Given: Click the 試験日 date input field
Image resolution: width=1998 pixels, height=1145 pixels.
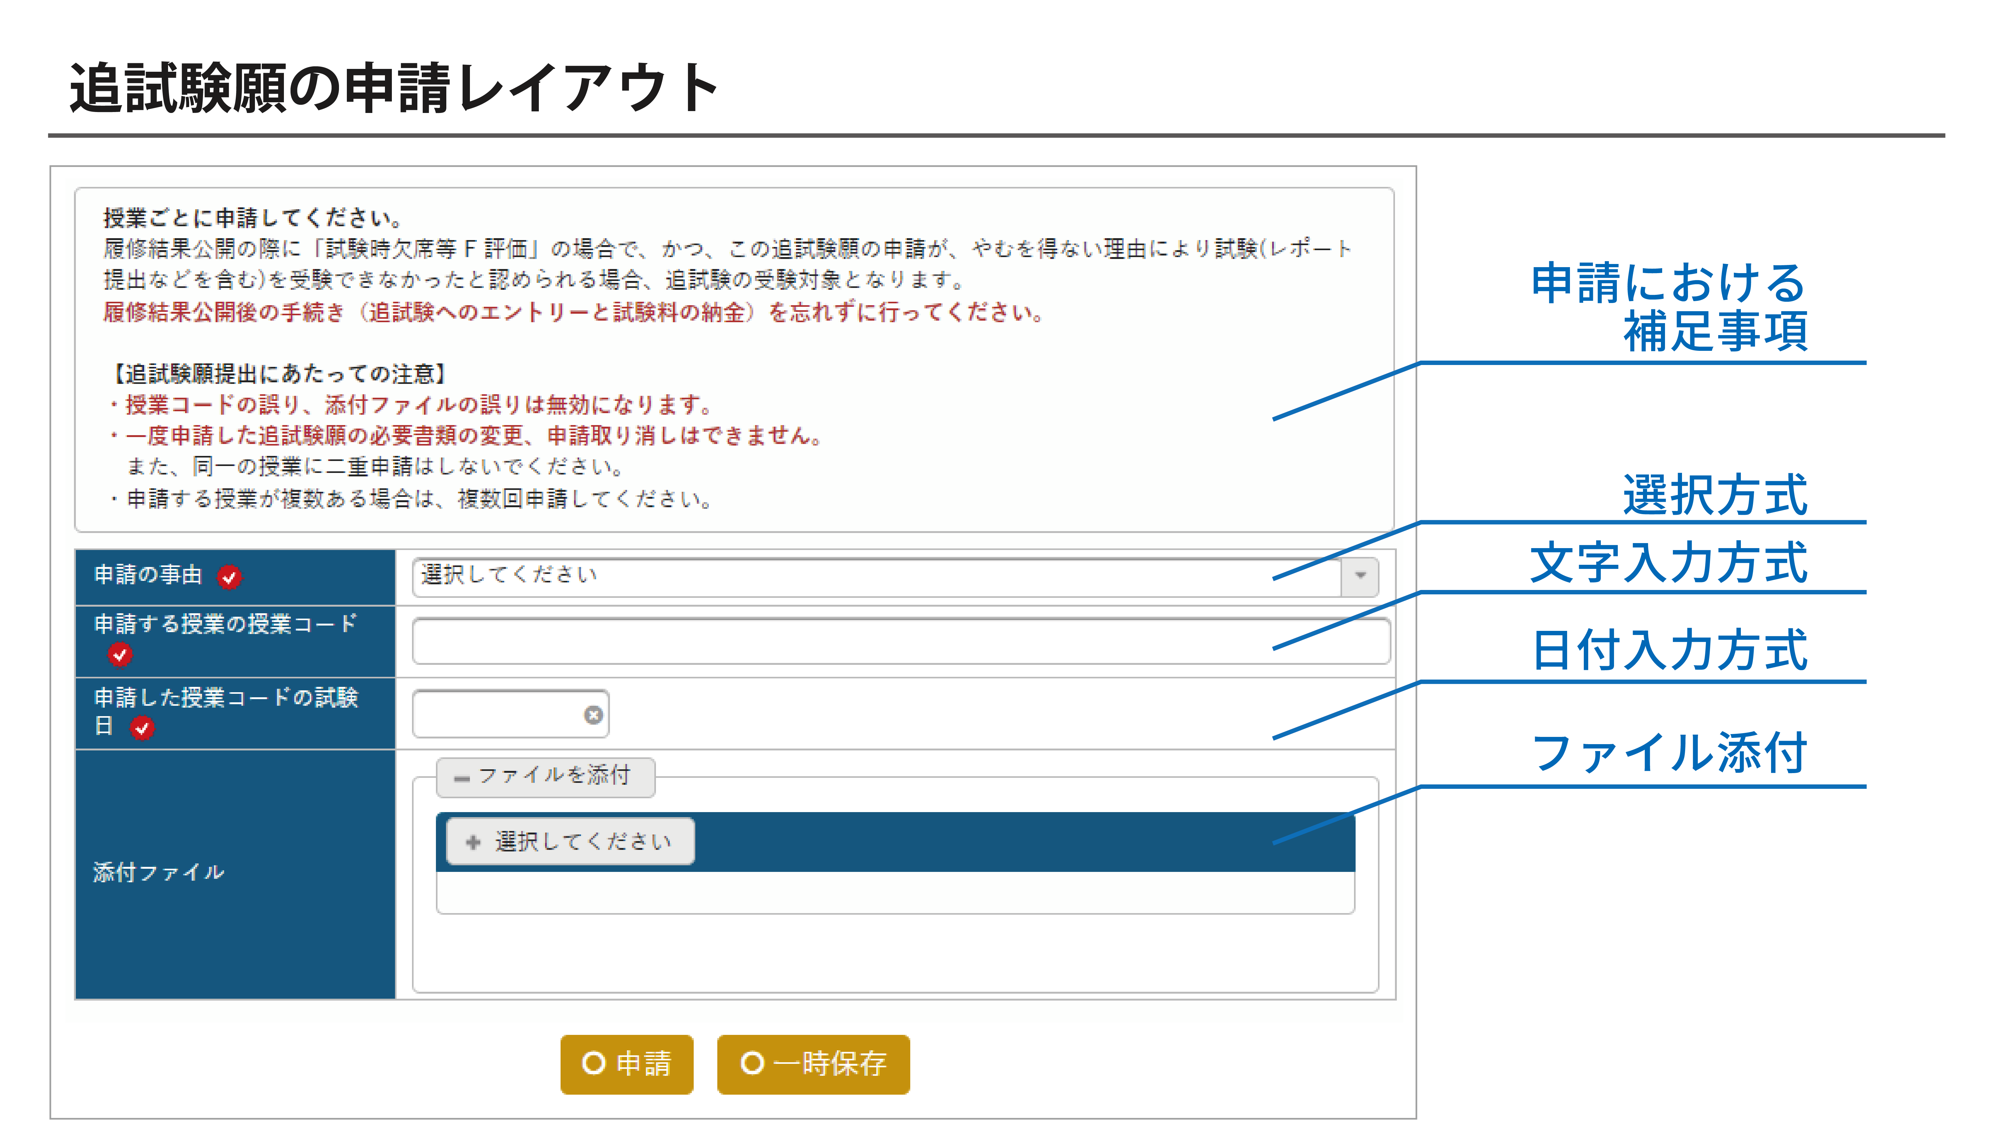Looking at the screenshot, I should pyautogui.click(x=511, y=714).
